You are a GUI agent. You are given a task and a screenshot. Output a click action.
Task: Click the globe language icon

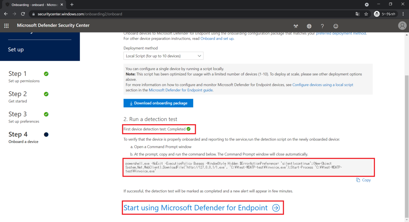click(309, 26)
